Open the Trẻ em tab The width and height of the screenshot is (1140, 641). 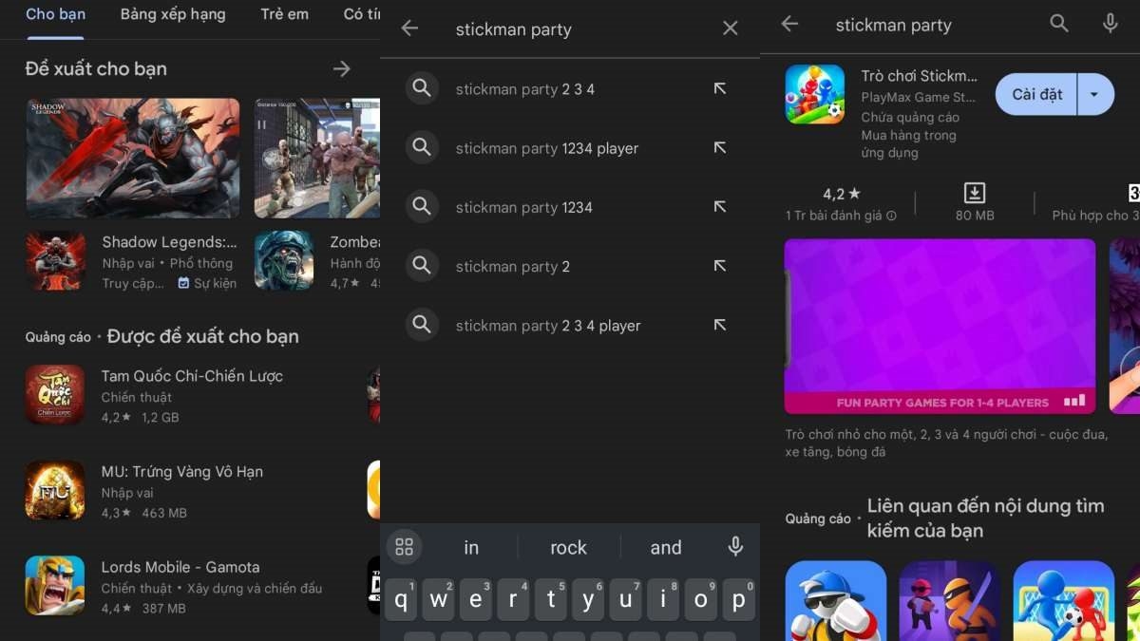tap(285, 14)
